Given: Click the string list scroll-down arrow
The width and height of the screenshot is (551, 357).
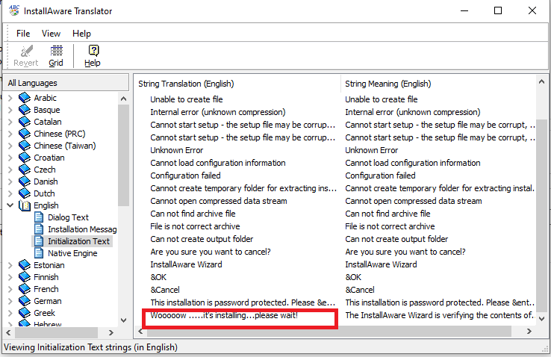Looking at the screenshot, I should (541, 319).
